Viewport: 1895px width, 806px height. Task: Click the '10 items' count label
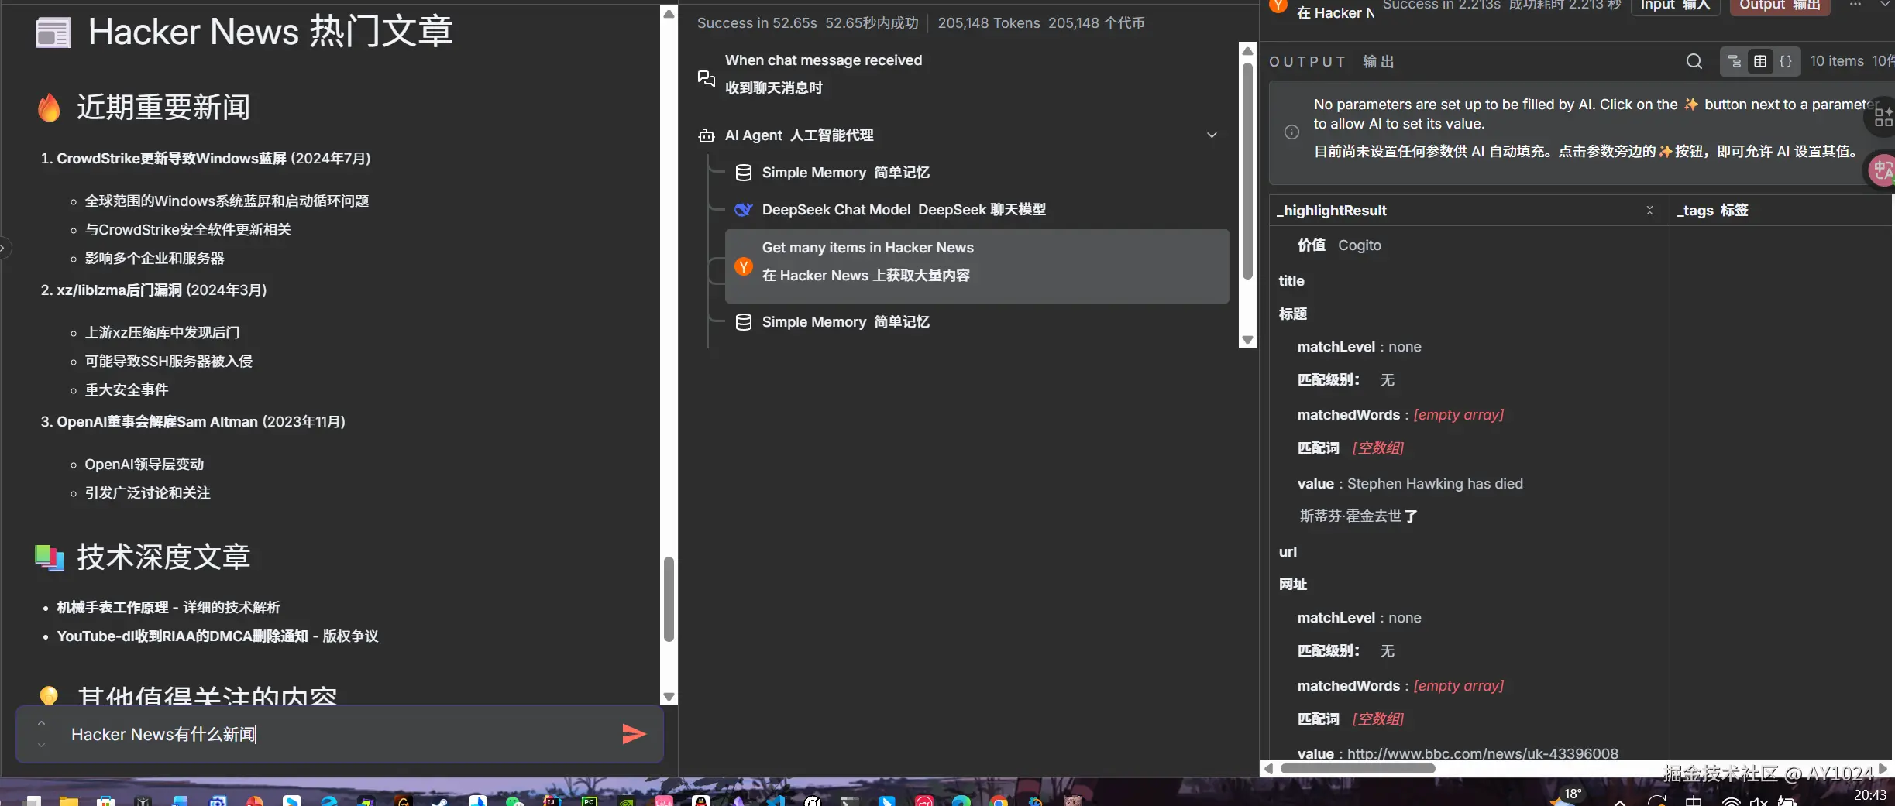tap(1836, 61)
